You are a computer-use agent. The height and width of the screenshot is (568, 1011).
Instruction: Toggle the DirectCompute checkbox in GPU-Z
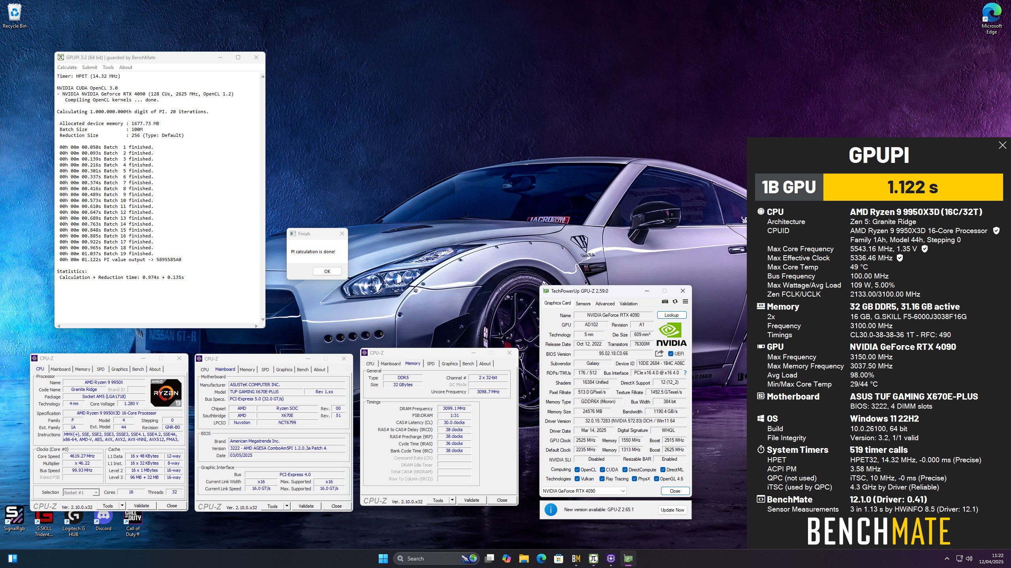click(x=625, y=470)
